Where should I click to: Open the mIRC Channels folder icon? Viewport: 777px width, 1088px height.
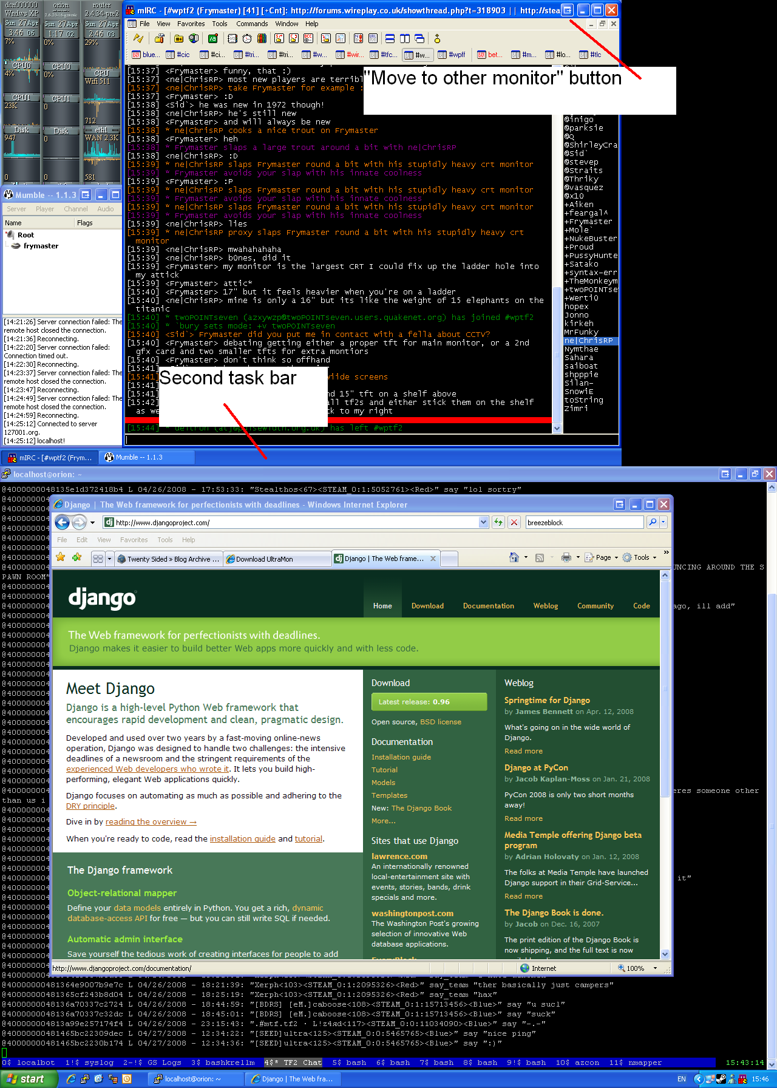pyautogui.click(x=179, y=39)
